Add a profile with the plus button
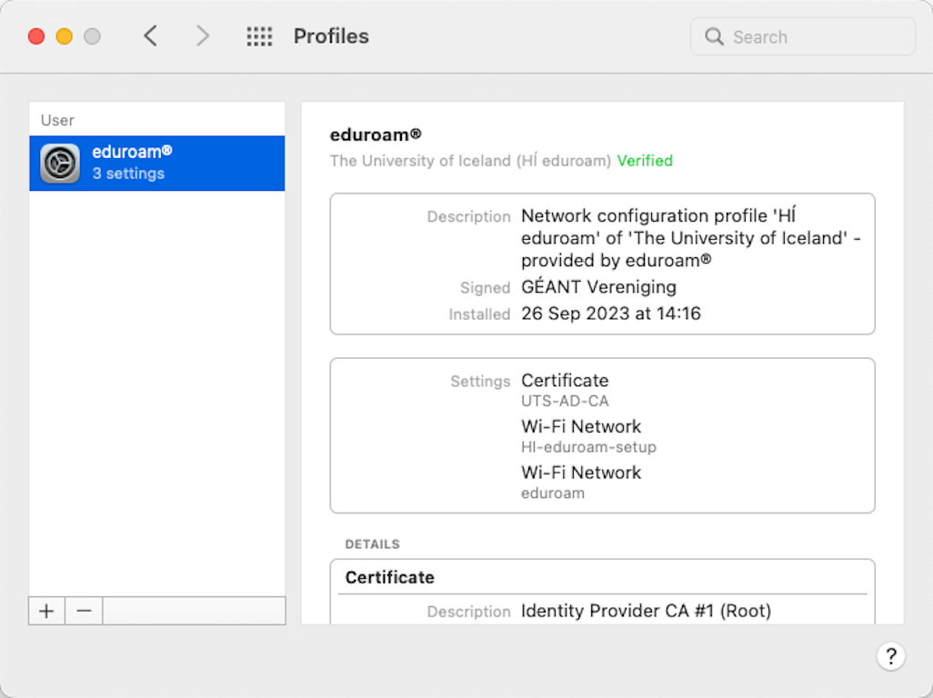933x698 pixels. click(x=46, y=611)
